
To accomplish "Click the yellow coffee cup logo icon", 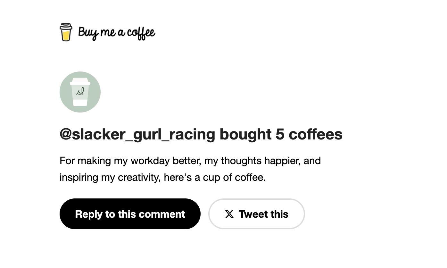I will click(x=66, y=32).
